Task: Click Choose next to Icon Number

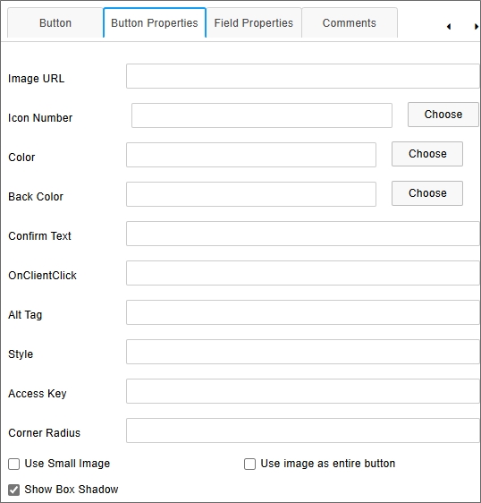Action: 443,115
